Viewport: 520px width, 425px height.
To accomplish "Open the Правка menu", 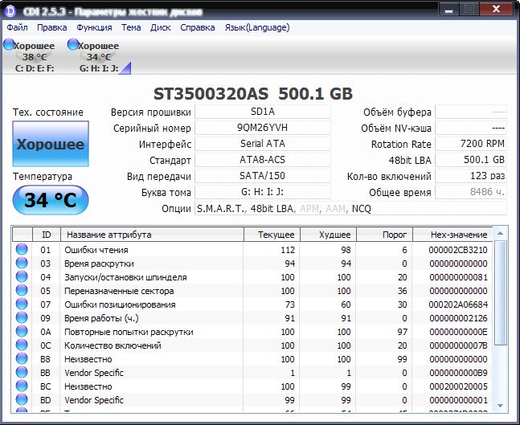I will pos(51,27).
